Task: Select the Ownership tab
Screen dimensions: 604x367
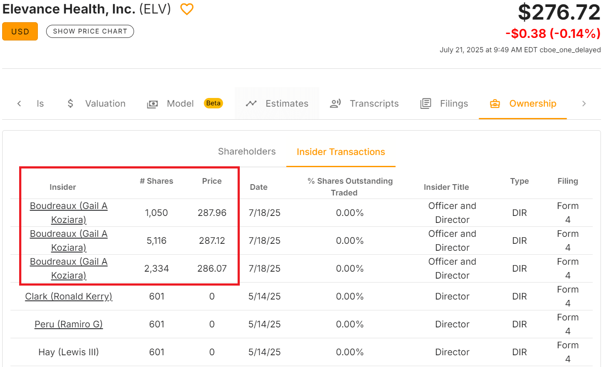Action: coord(523,104)
